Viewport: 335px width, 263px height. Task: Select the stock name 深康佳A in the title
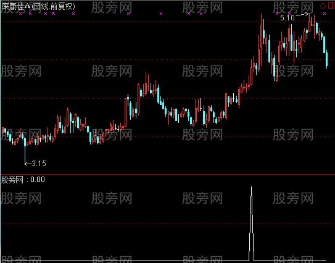click(16, 6)
